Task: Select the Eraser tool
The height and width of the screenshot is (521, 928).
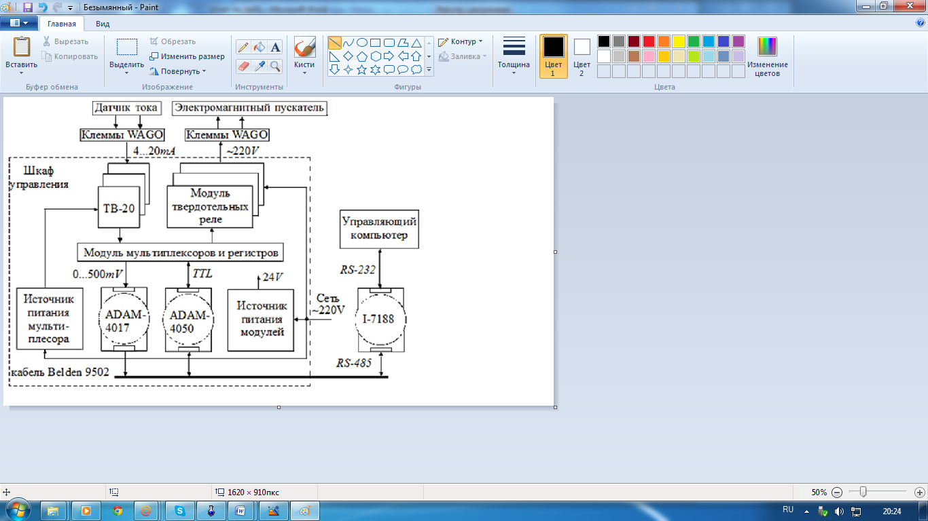Action: pos(243,66)
